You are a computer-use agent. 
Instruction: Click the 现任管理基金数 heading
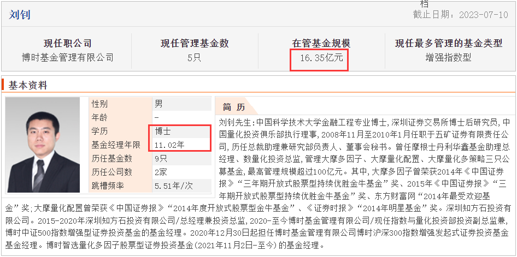coord(195,43)
